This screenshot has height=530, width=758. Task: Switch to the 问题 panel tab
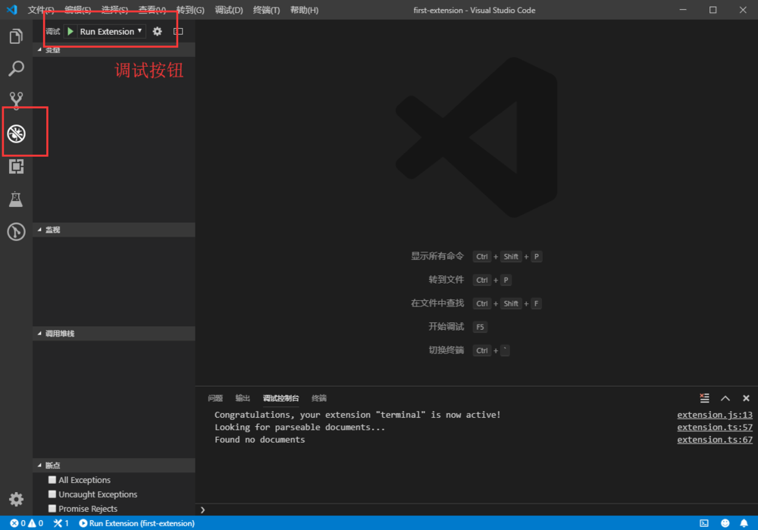pos(215,398)
